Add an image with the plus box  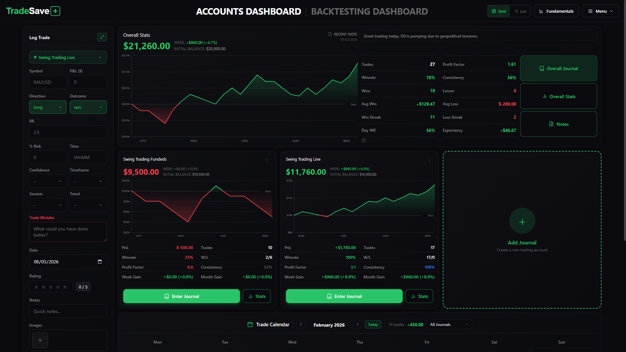click(40, 340)
